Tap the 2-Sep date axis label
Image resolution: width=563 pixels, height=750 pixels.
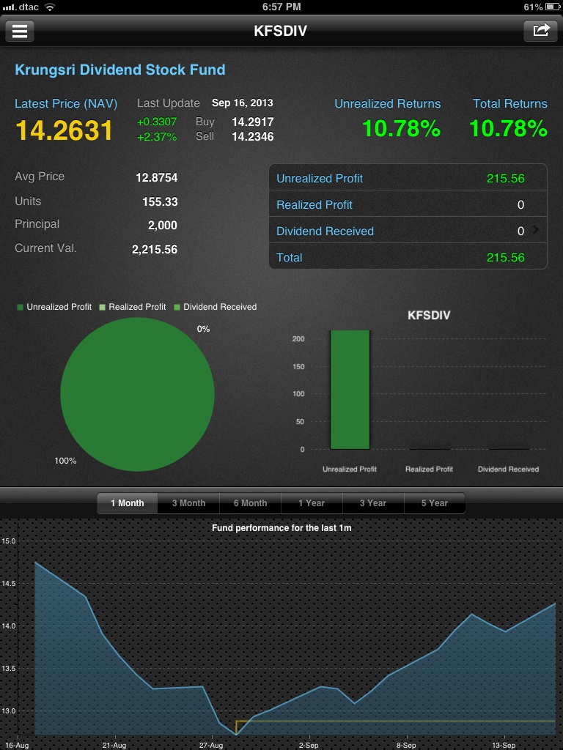click(x=309, y=745)
